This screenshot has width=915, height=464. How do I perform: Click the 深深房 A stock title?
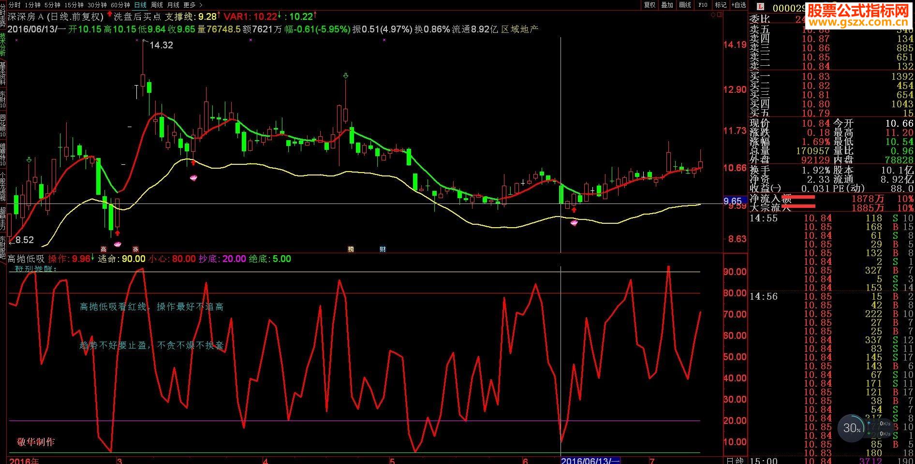click(x=26, y=16)
